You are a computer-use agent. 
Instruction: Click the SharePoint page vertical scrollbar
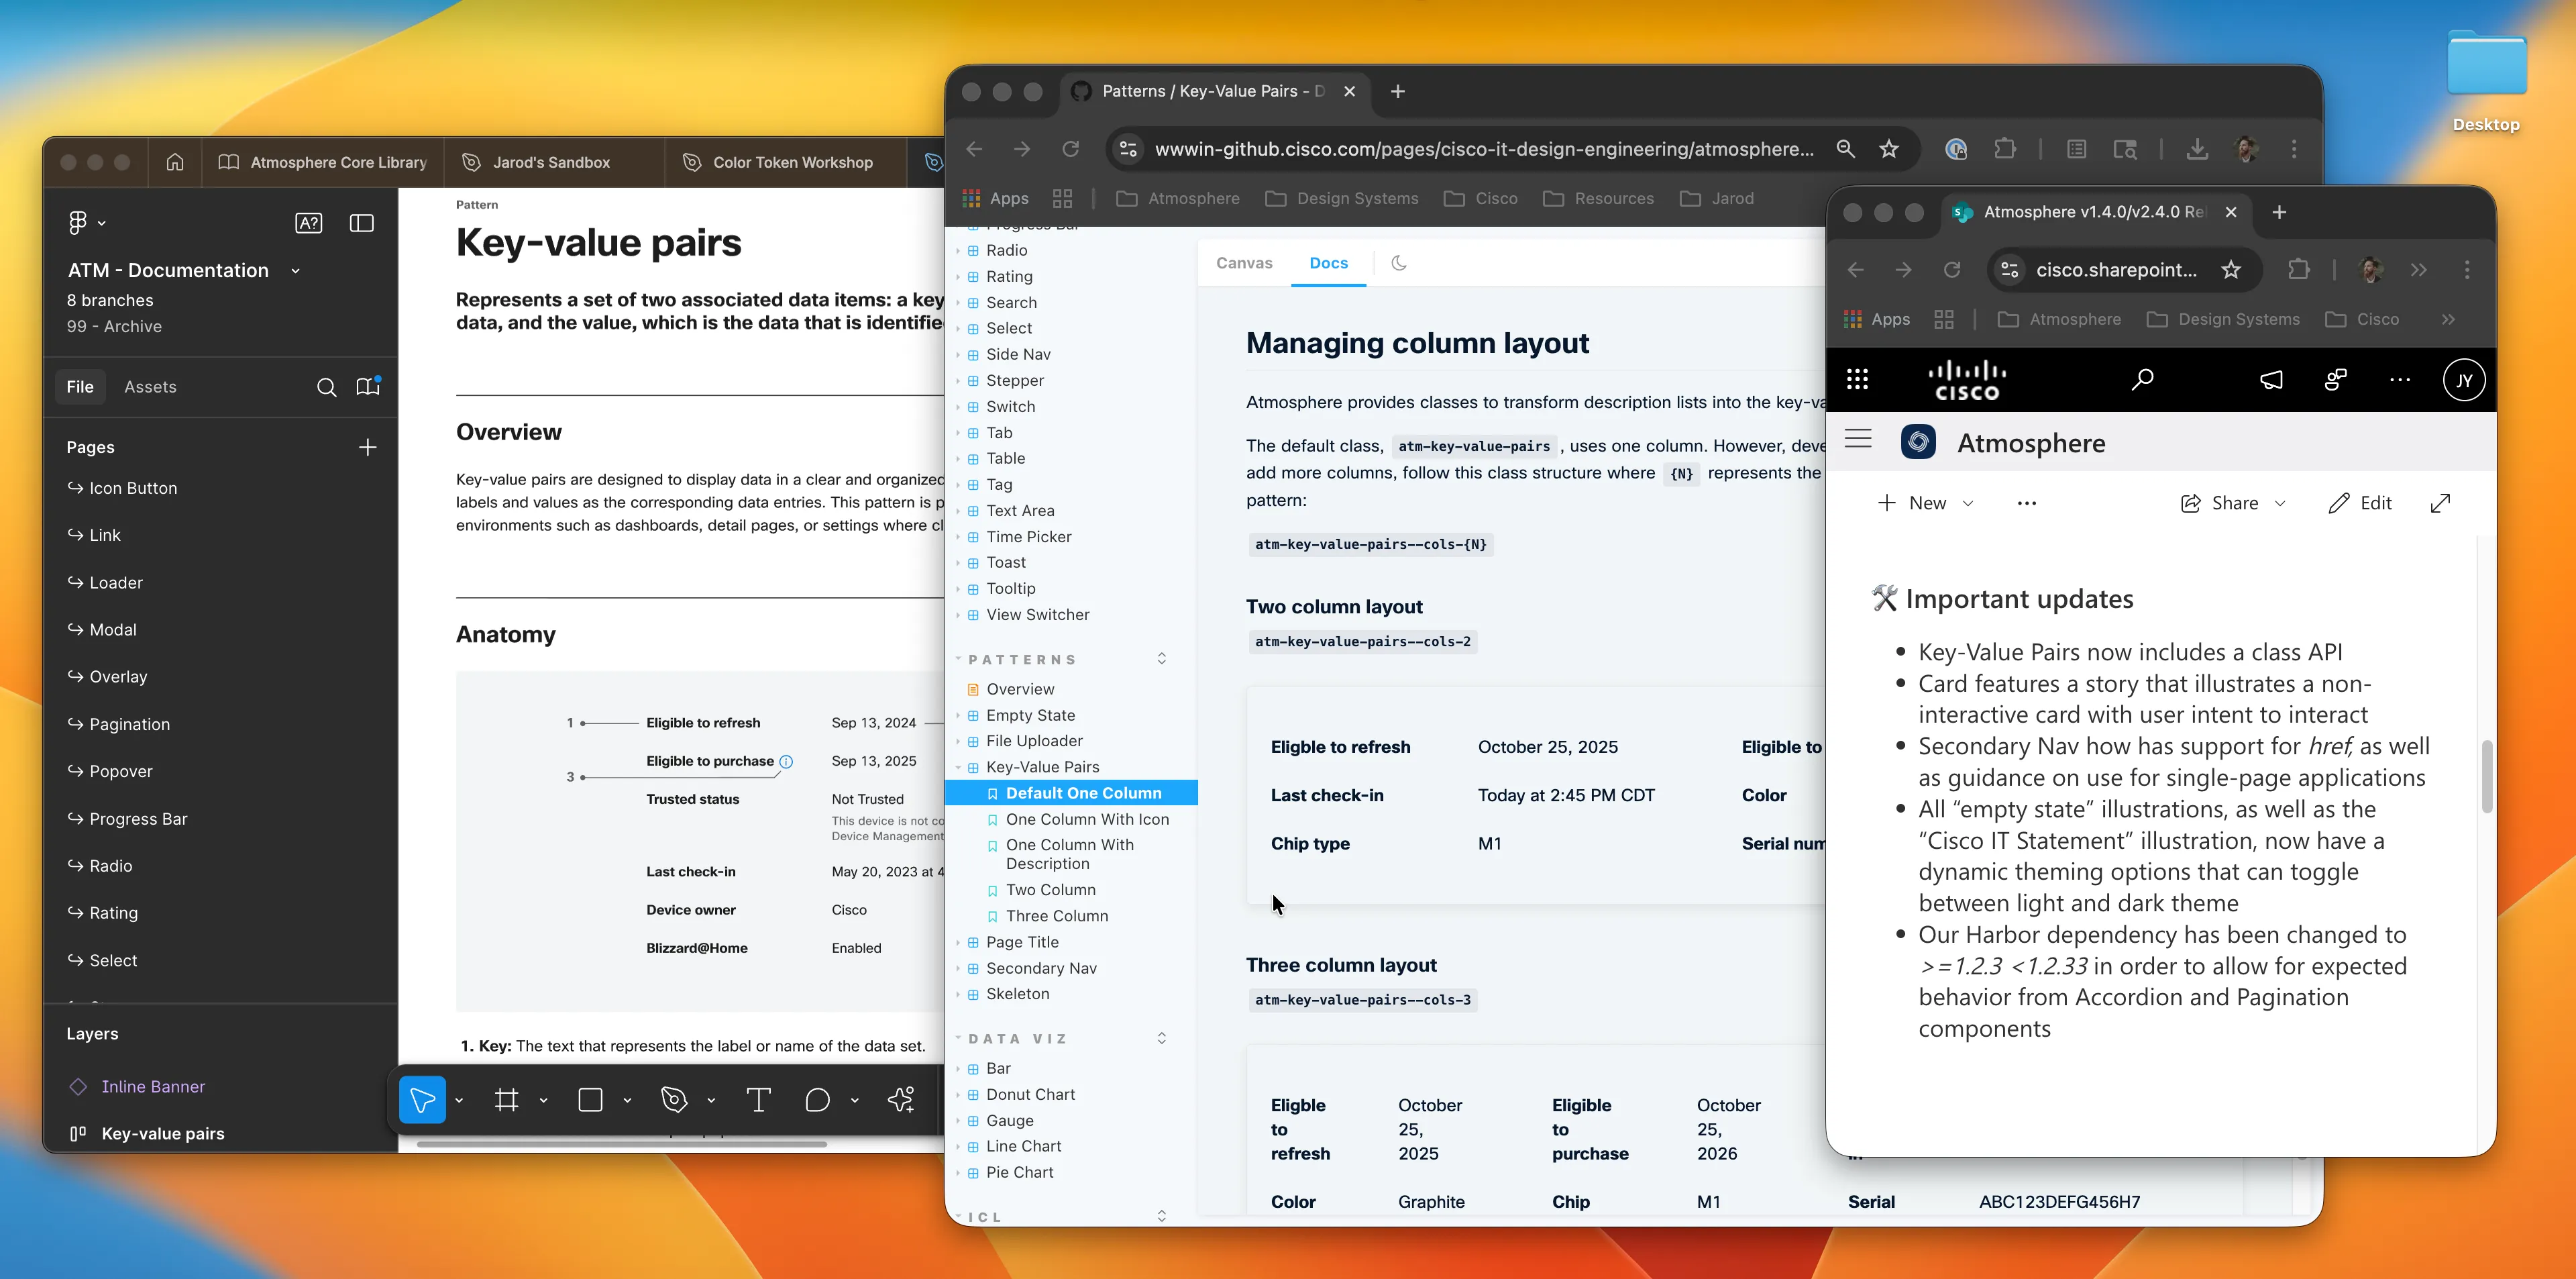tap(2486, 776)
